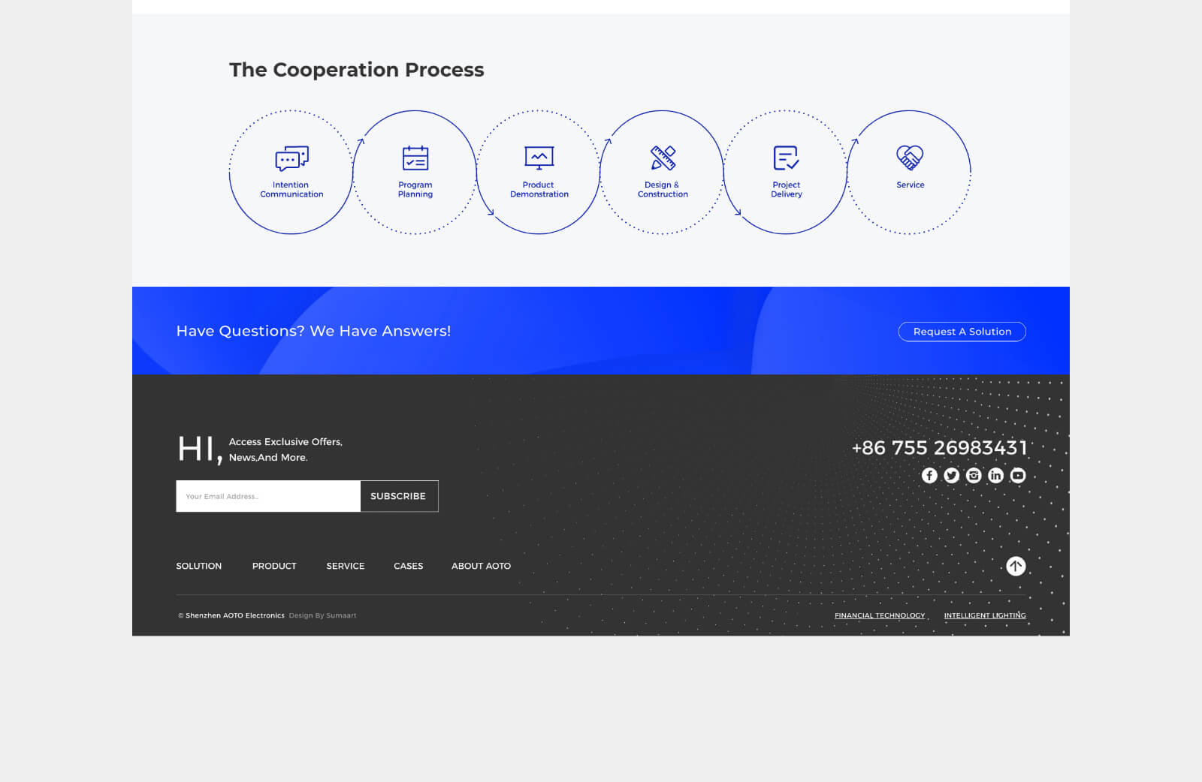Go to SOLUTION in footer menu

coord(199,566)
